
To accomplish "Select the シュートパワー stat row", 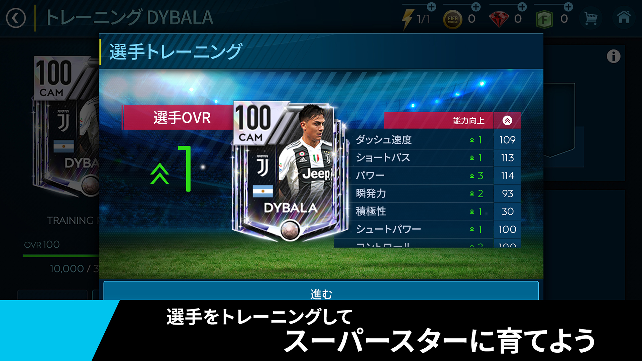I will click(434, 229).
